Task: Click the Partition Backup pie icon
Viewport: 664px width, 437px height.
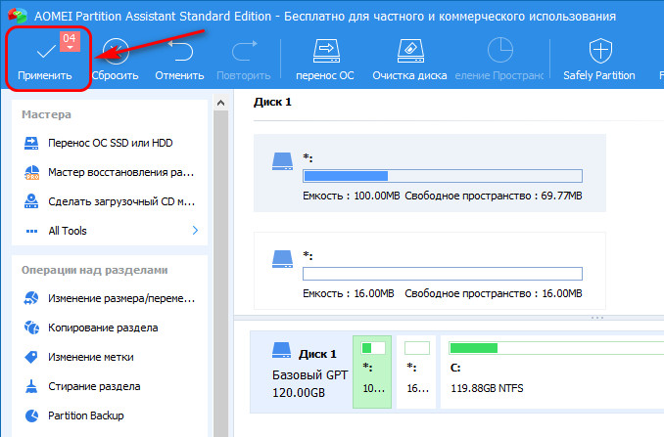Action: pos(31,415)
